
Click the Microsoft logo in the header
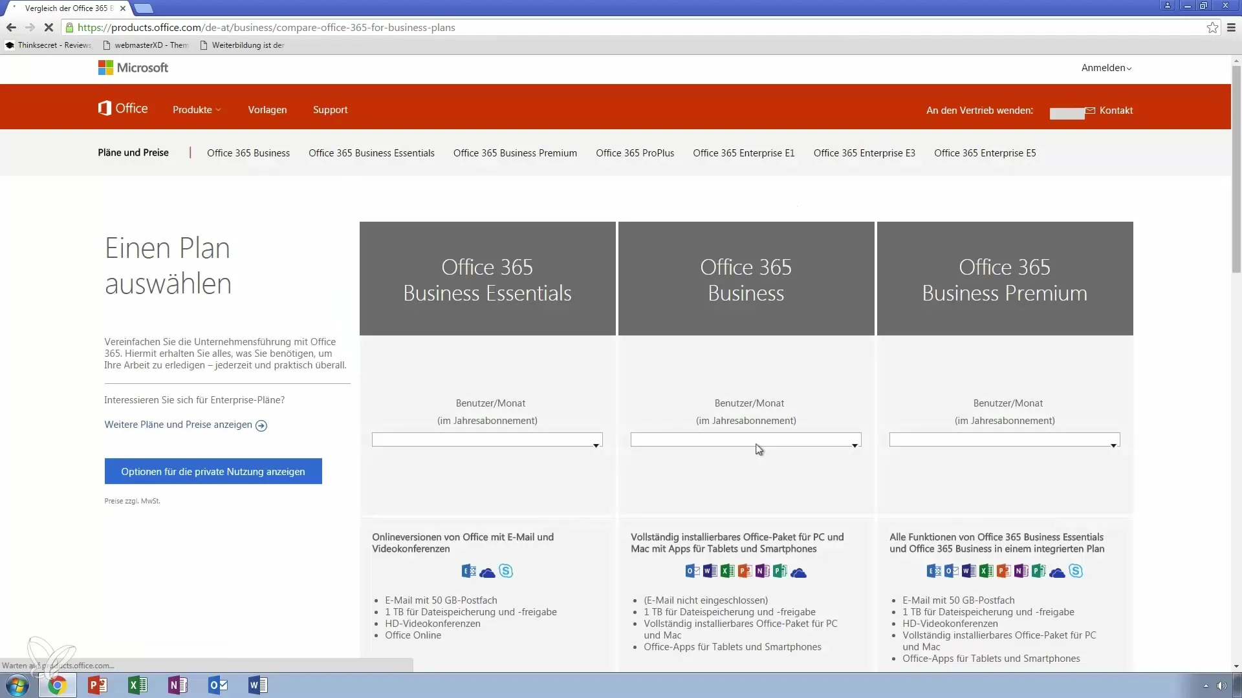pos(133,68)
